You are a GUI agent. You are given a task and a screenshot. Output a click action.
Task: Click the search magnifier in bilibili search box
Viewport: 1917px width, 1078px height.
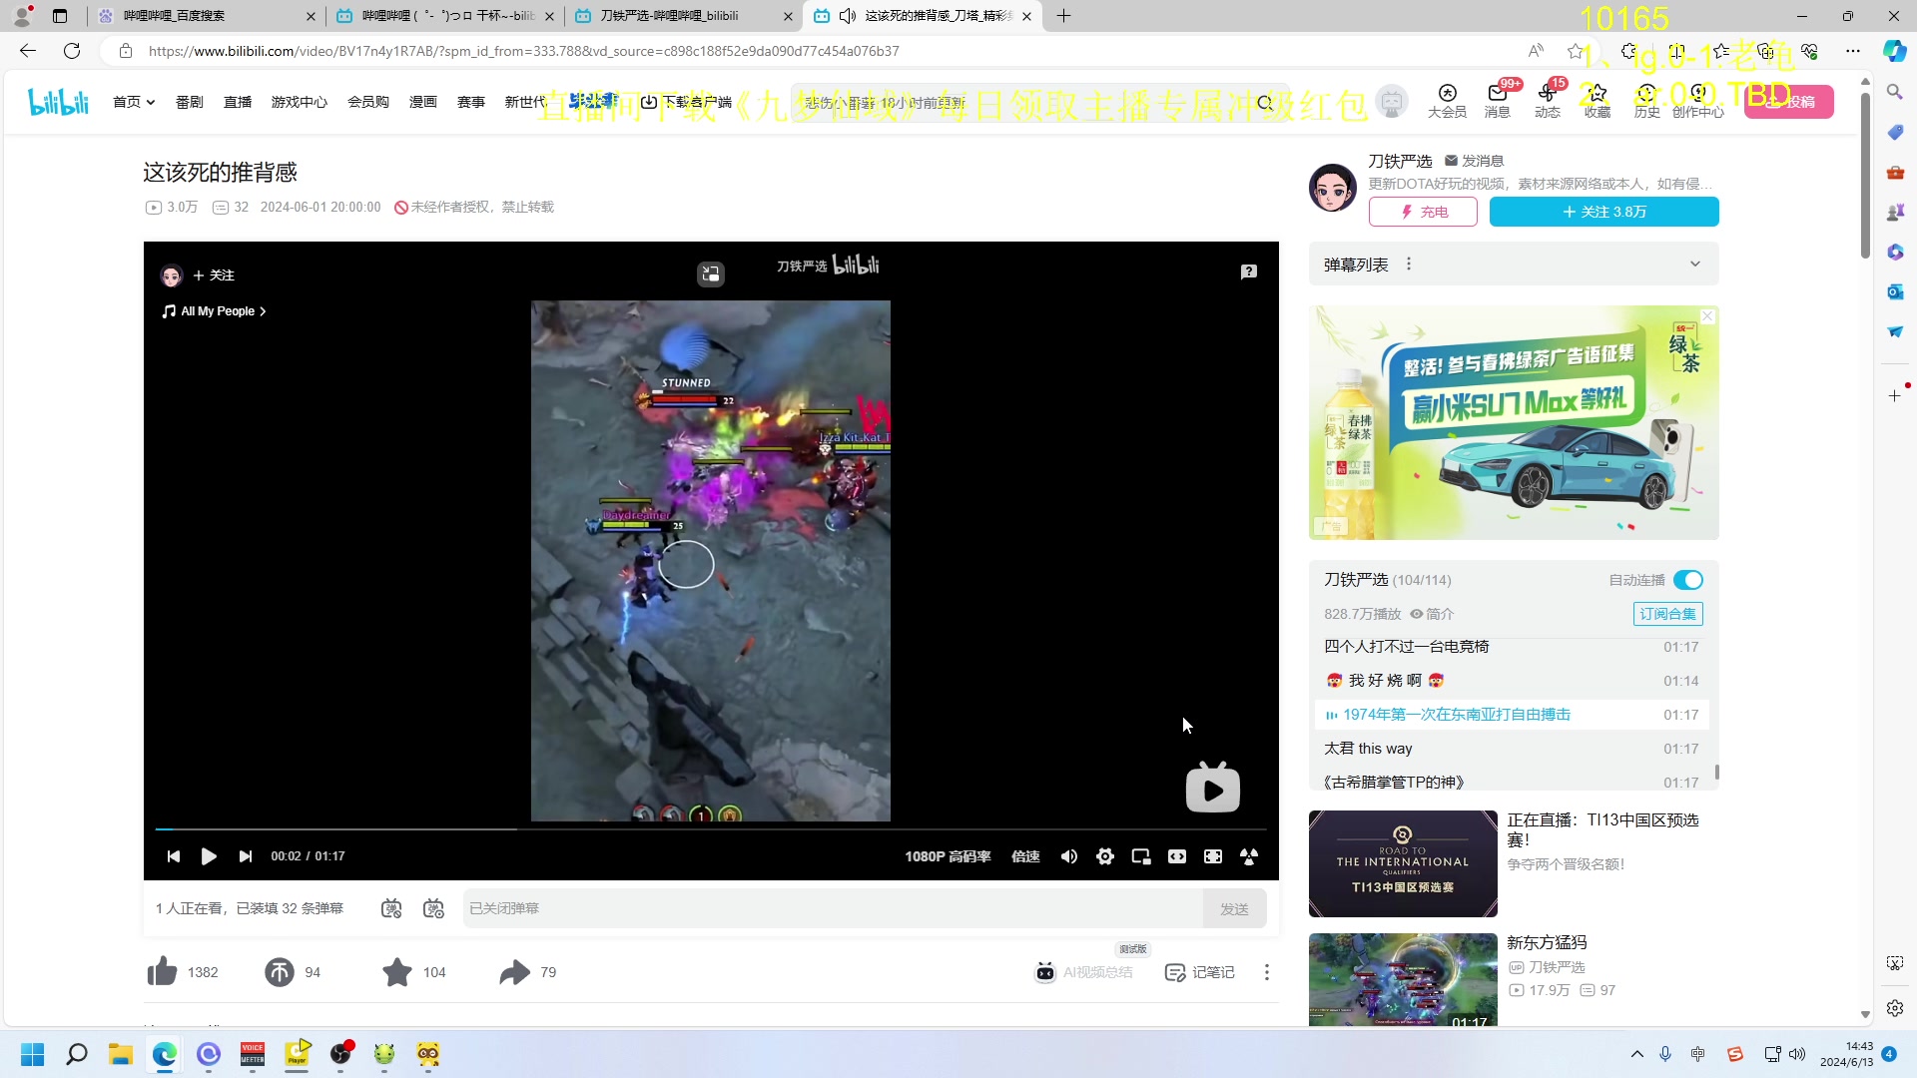click(1265, 102)
